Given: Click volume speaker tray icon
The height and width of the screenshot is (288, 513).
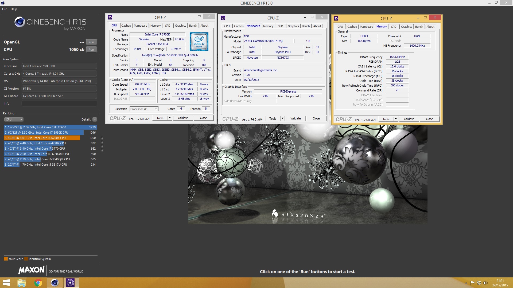Looking at the screenshot, I should pos(485,283).
